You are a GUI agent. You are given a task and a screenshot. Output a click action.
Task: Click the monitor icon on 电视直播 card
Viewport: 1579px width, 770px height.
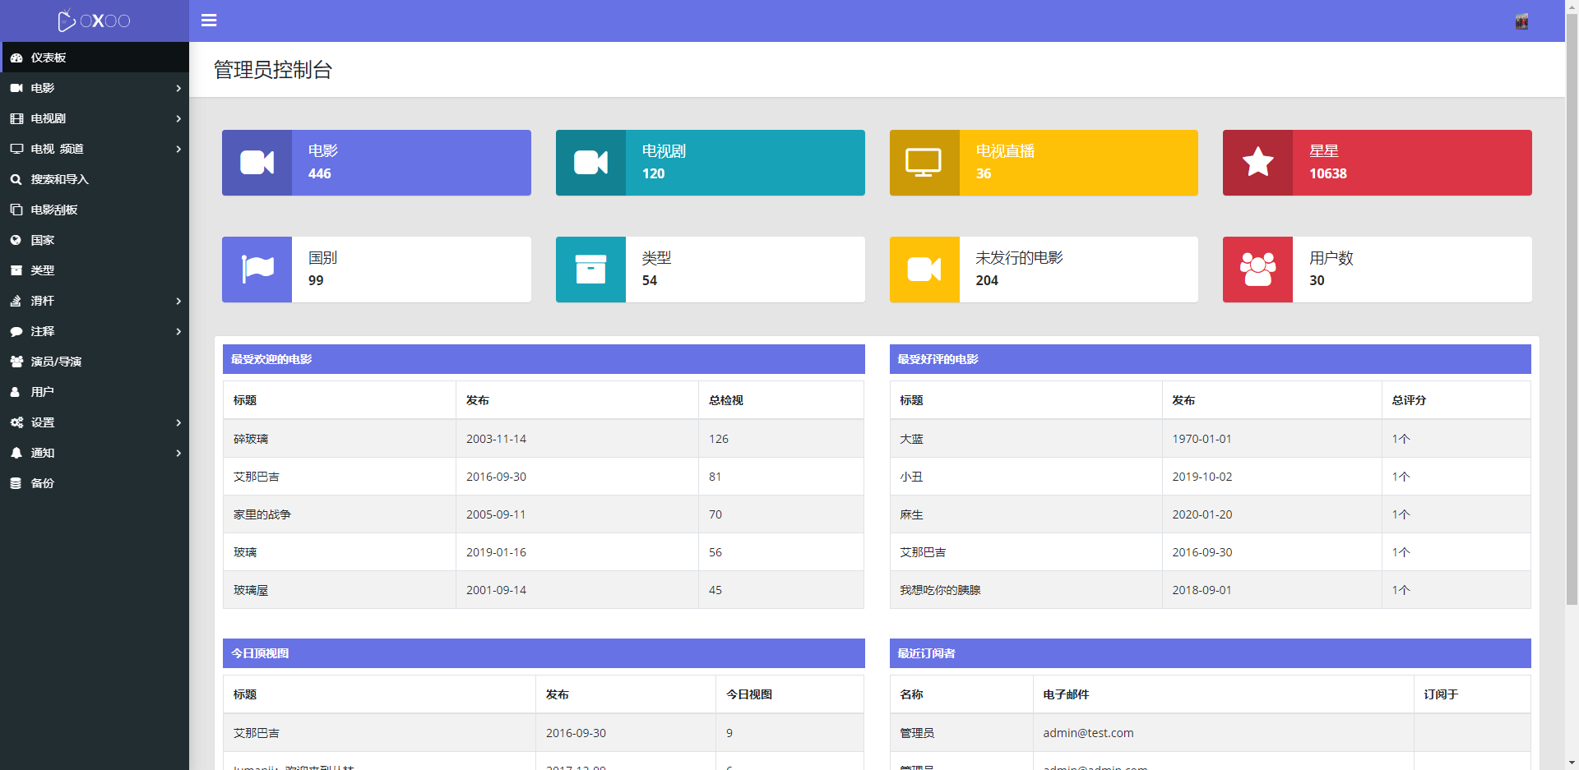[924, 163]
